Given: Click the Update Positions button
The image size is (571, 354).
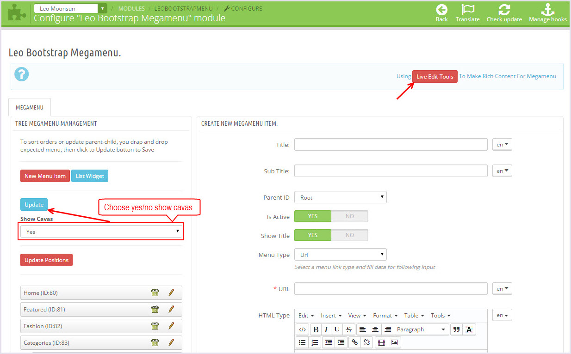Looking at the screenshot, I should click(46, 260).
